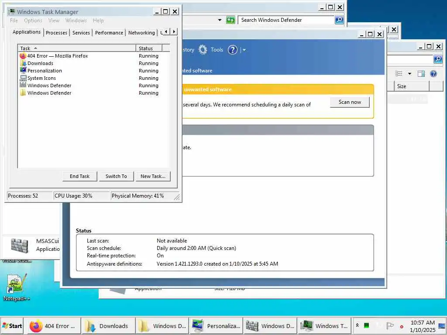
Task: Click Scan now in Windows Defender
Action: click(x=350, y=102)
